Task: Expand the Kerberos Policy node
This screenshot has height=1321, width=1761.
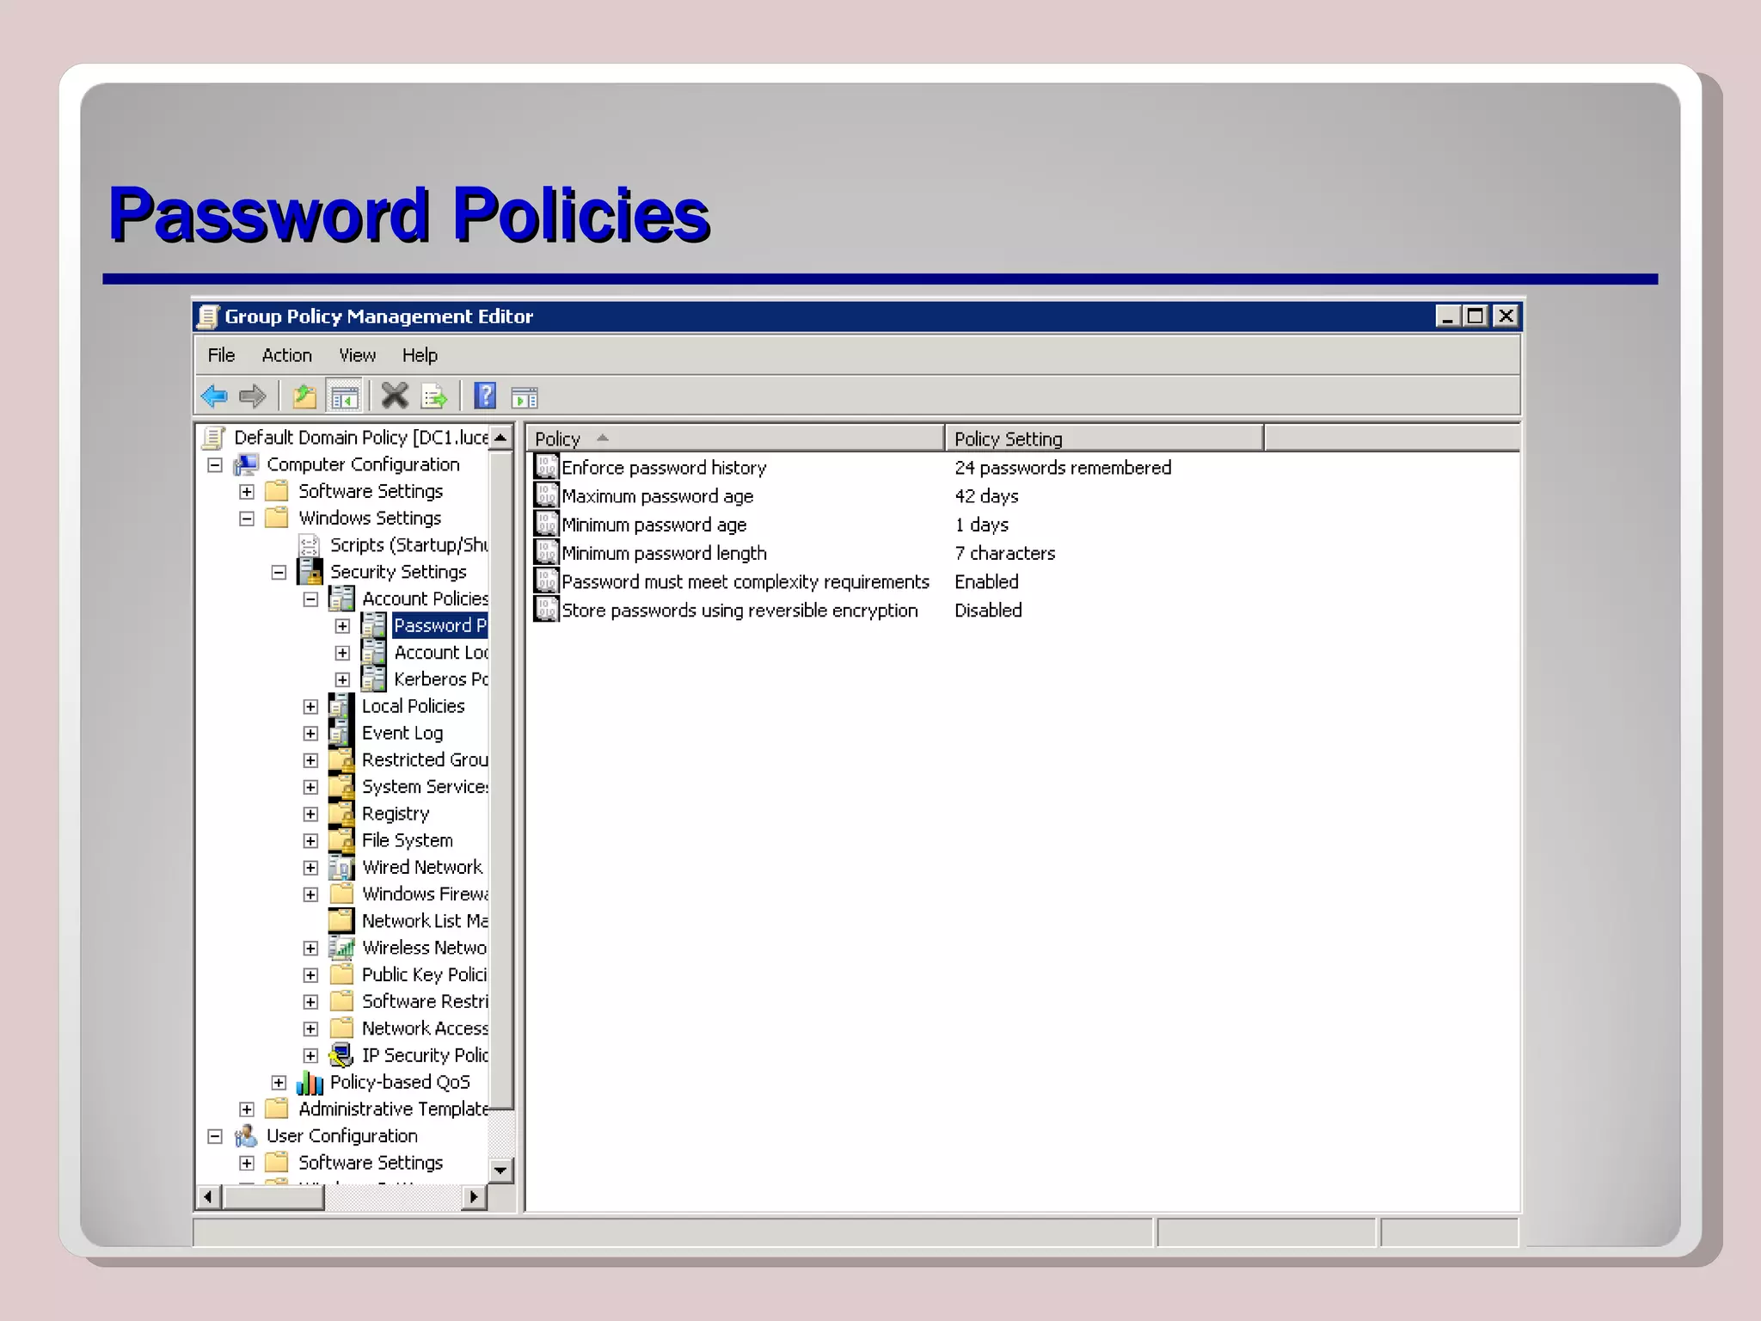Action: point(342,679)
